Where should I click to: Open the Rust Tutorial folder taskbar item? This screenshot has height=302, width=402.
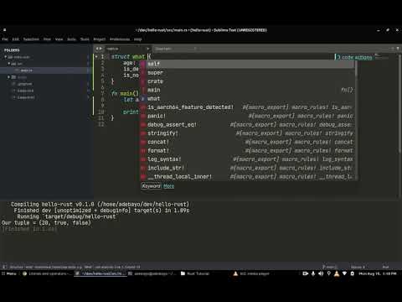pos(195,273)
